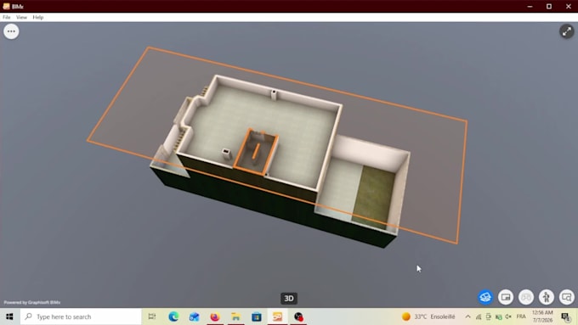Open the recording app with red dot
Image resolution: width=578 pixels, height=325 pixels.
(x=298, y=317)
